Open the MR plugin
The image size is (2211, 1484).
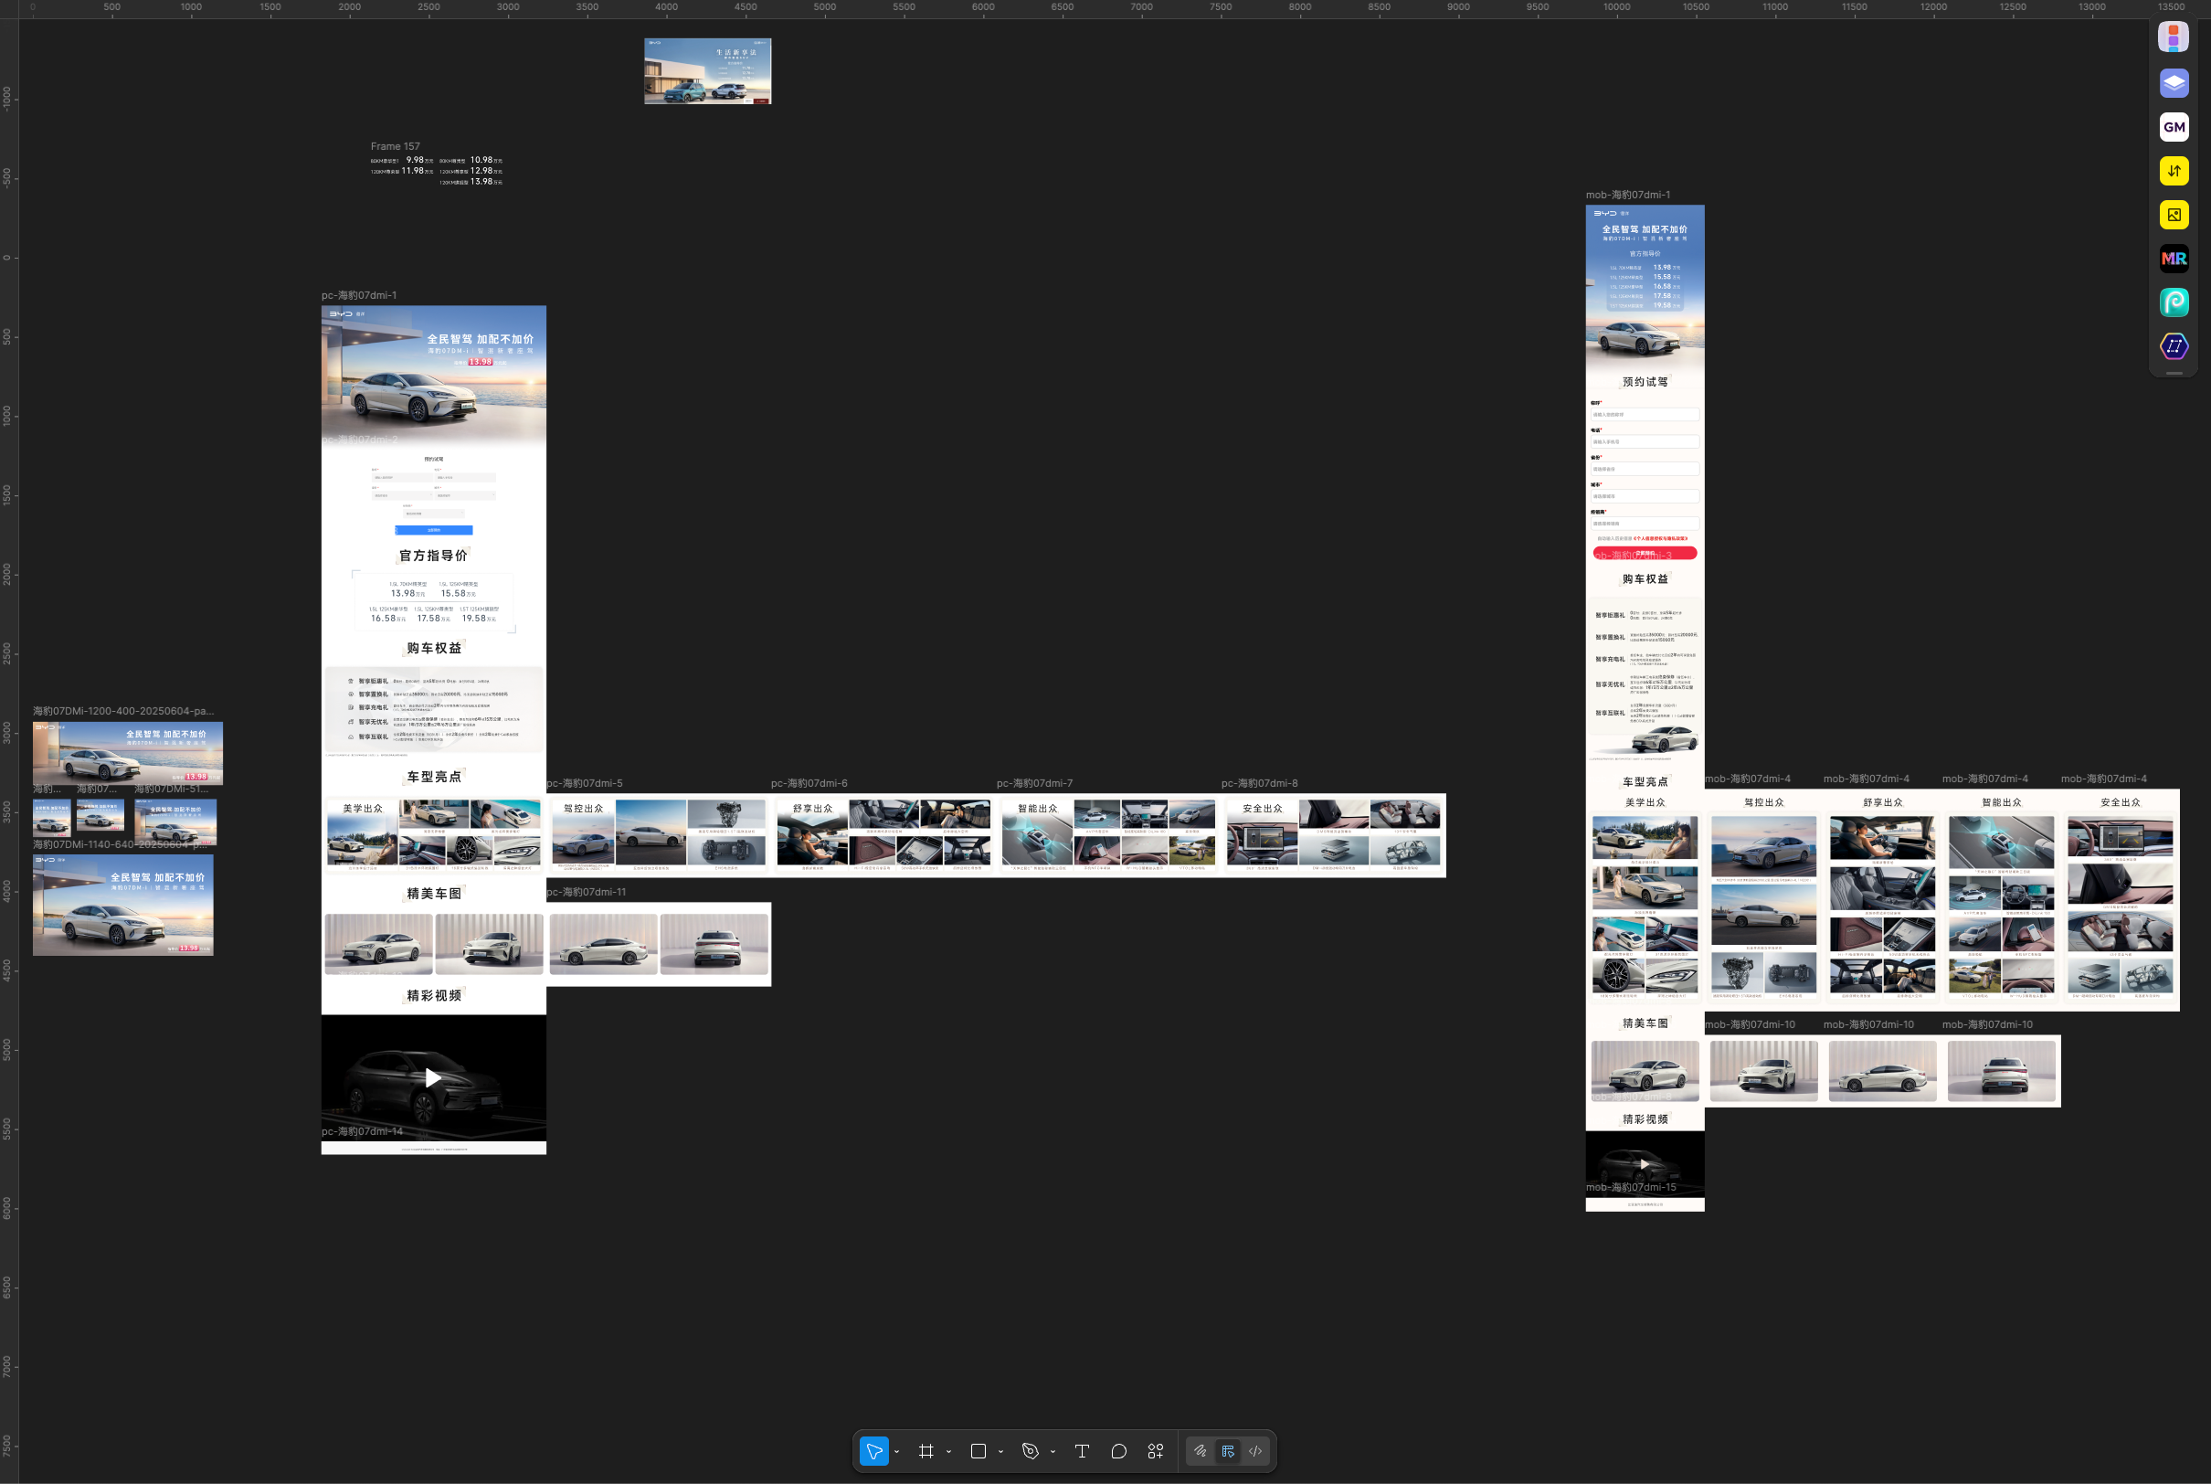(x=2174, y=259)
